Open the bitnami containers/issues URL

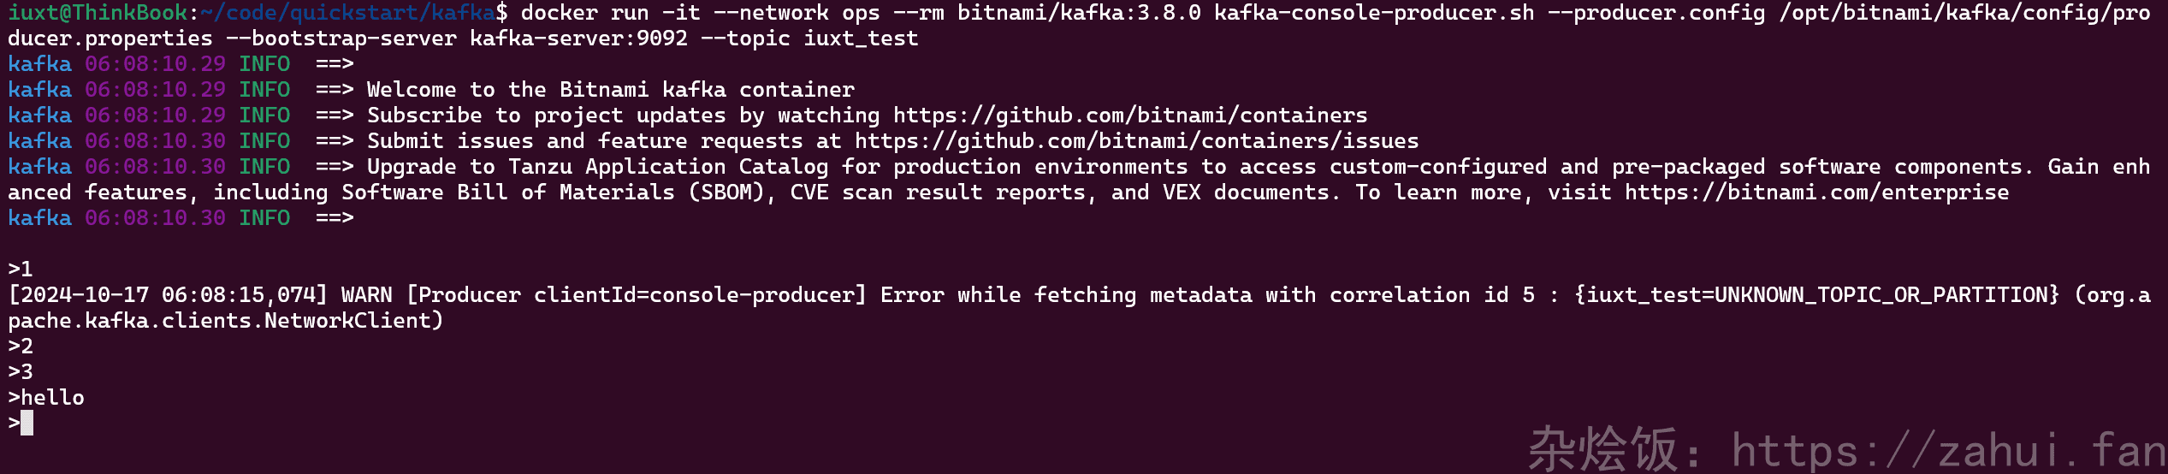pos(1136,141)
